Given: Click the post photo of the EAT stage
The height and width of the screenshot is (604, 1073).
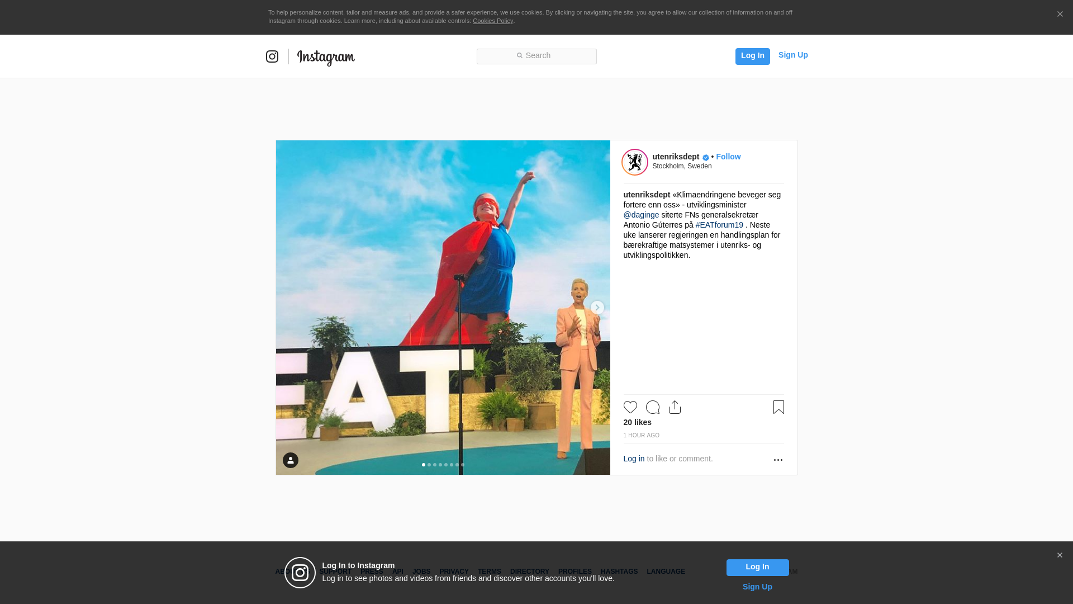Looking at the screenshot, I should 443,308.
